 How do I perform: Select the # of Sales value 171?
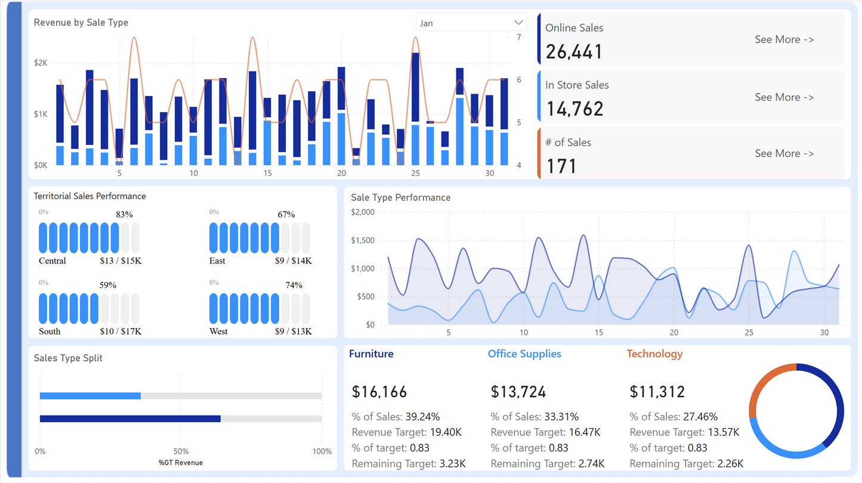click(562, 166)
